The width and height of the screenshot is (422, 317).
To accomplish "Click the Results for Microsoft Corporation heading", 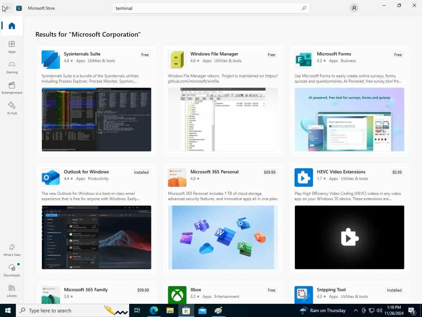I will tap(88, 34).
